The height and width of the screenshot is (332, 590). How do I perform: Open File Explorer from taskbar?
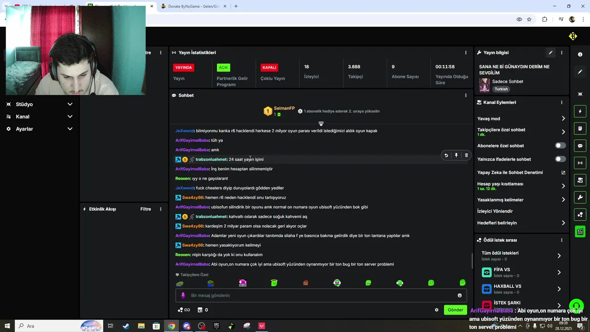(141, 326)
